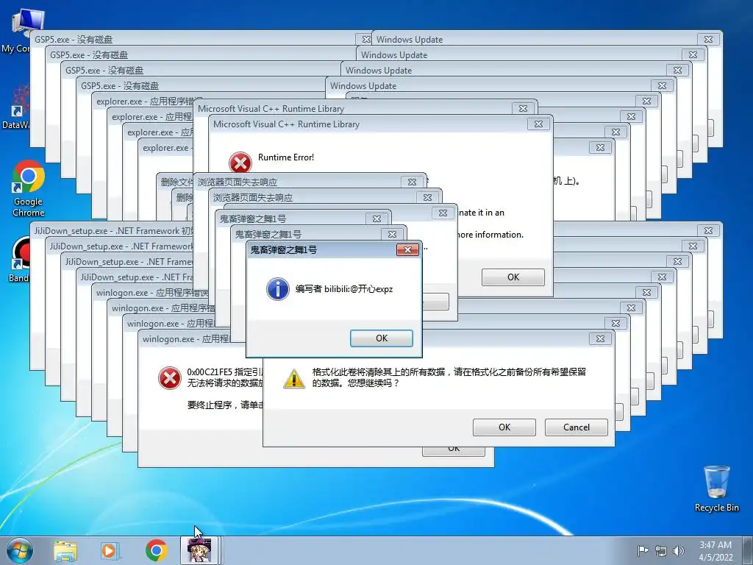
Task: Close the front 鬼畜弹窗之舞1号 dialog
Action: pyautogui.click(x=407, y=249)
